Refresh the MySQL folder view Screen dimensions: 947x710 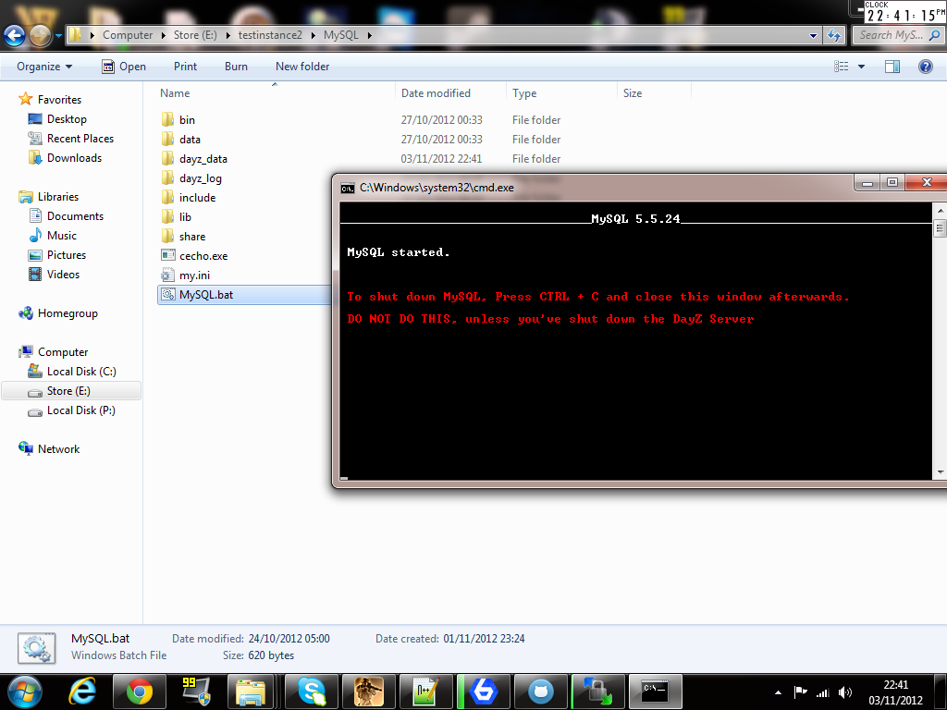click(834, 35)
